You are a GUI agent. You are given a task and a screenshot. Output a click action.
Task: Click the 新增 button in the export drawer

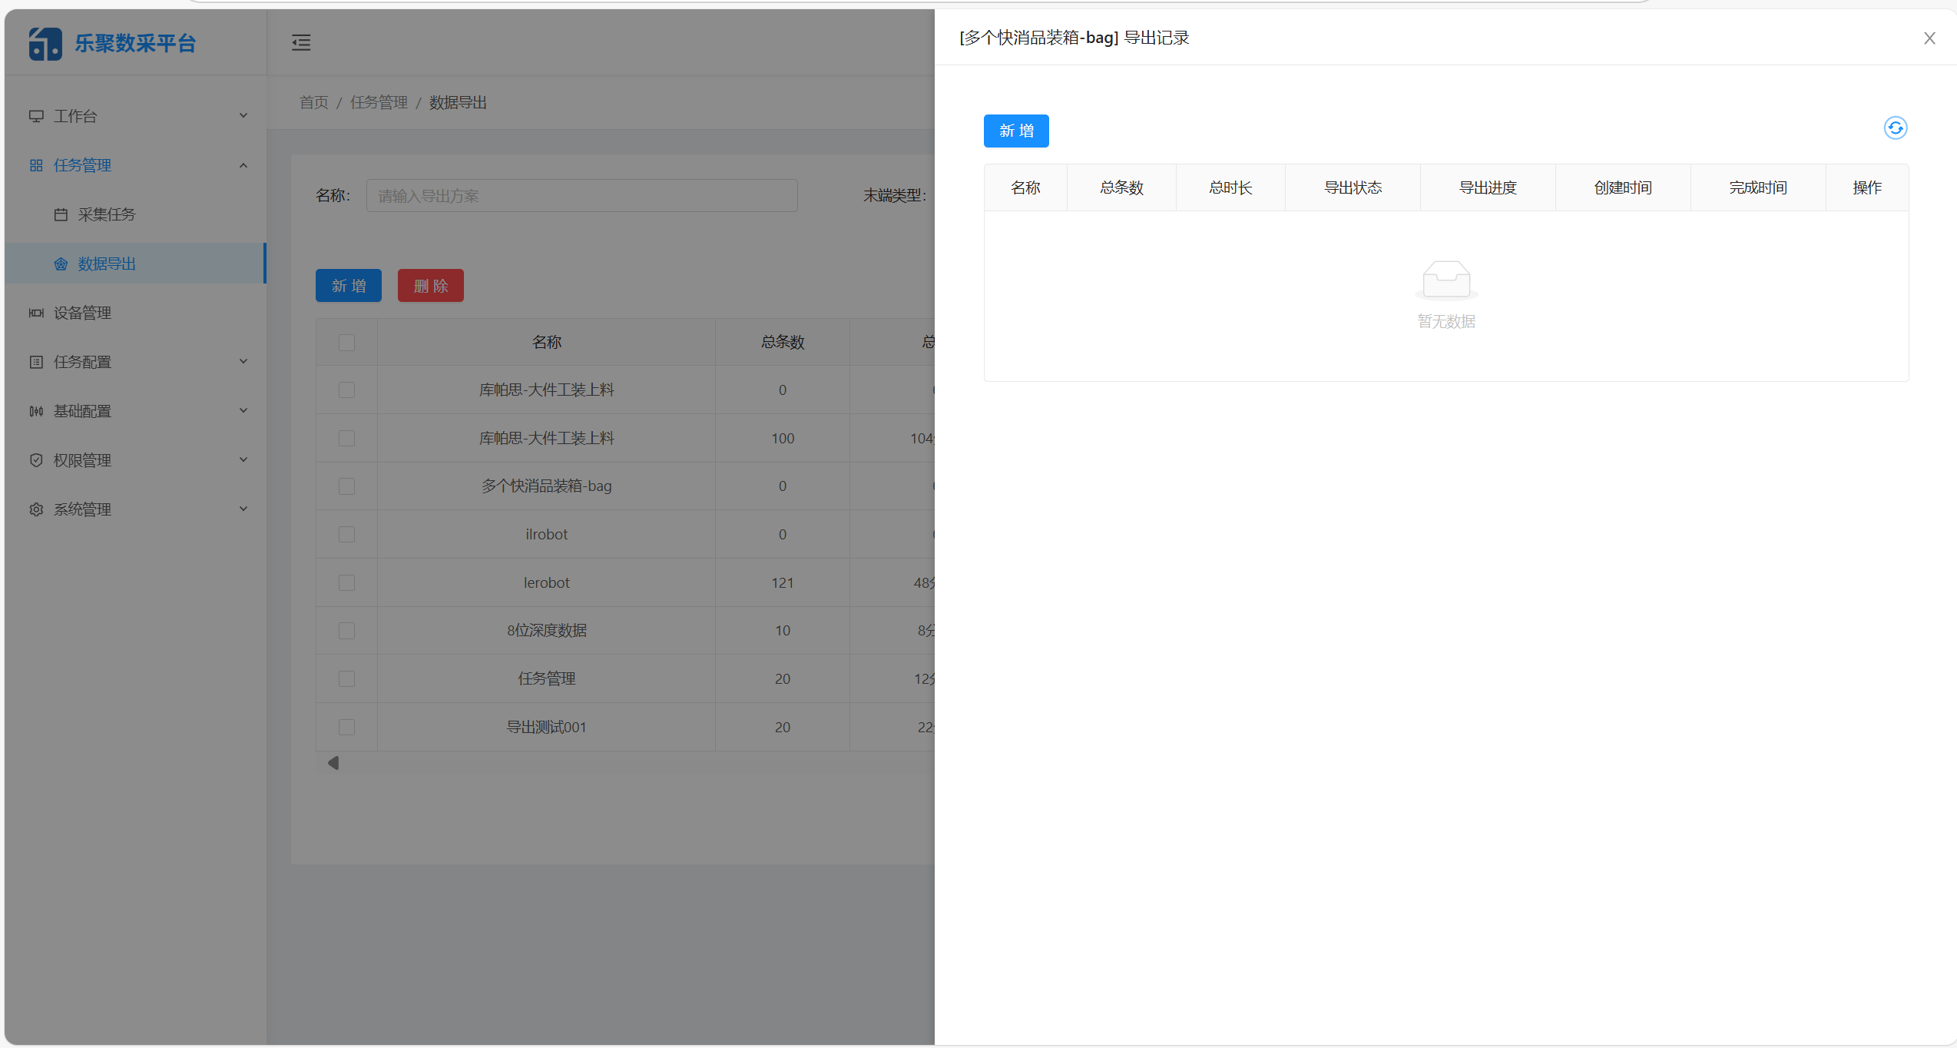[1015, 131]
